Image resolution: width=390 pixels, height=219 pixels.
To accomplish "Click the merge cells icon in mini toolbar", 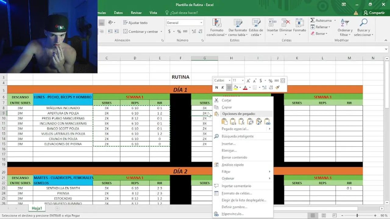I will pyautogui.click(x=283, y=81).
